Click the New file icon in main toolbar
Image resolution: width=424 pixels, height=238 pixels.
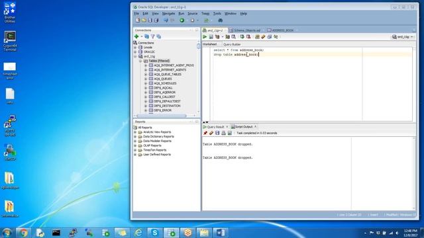138,20
